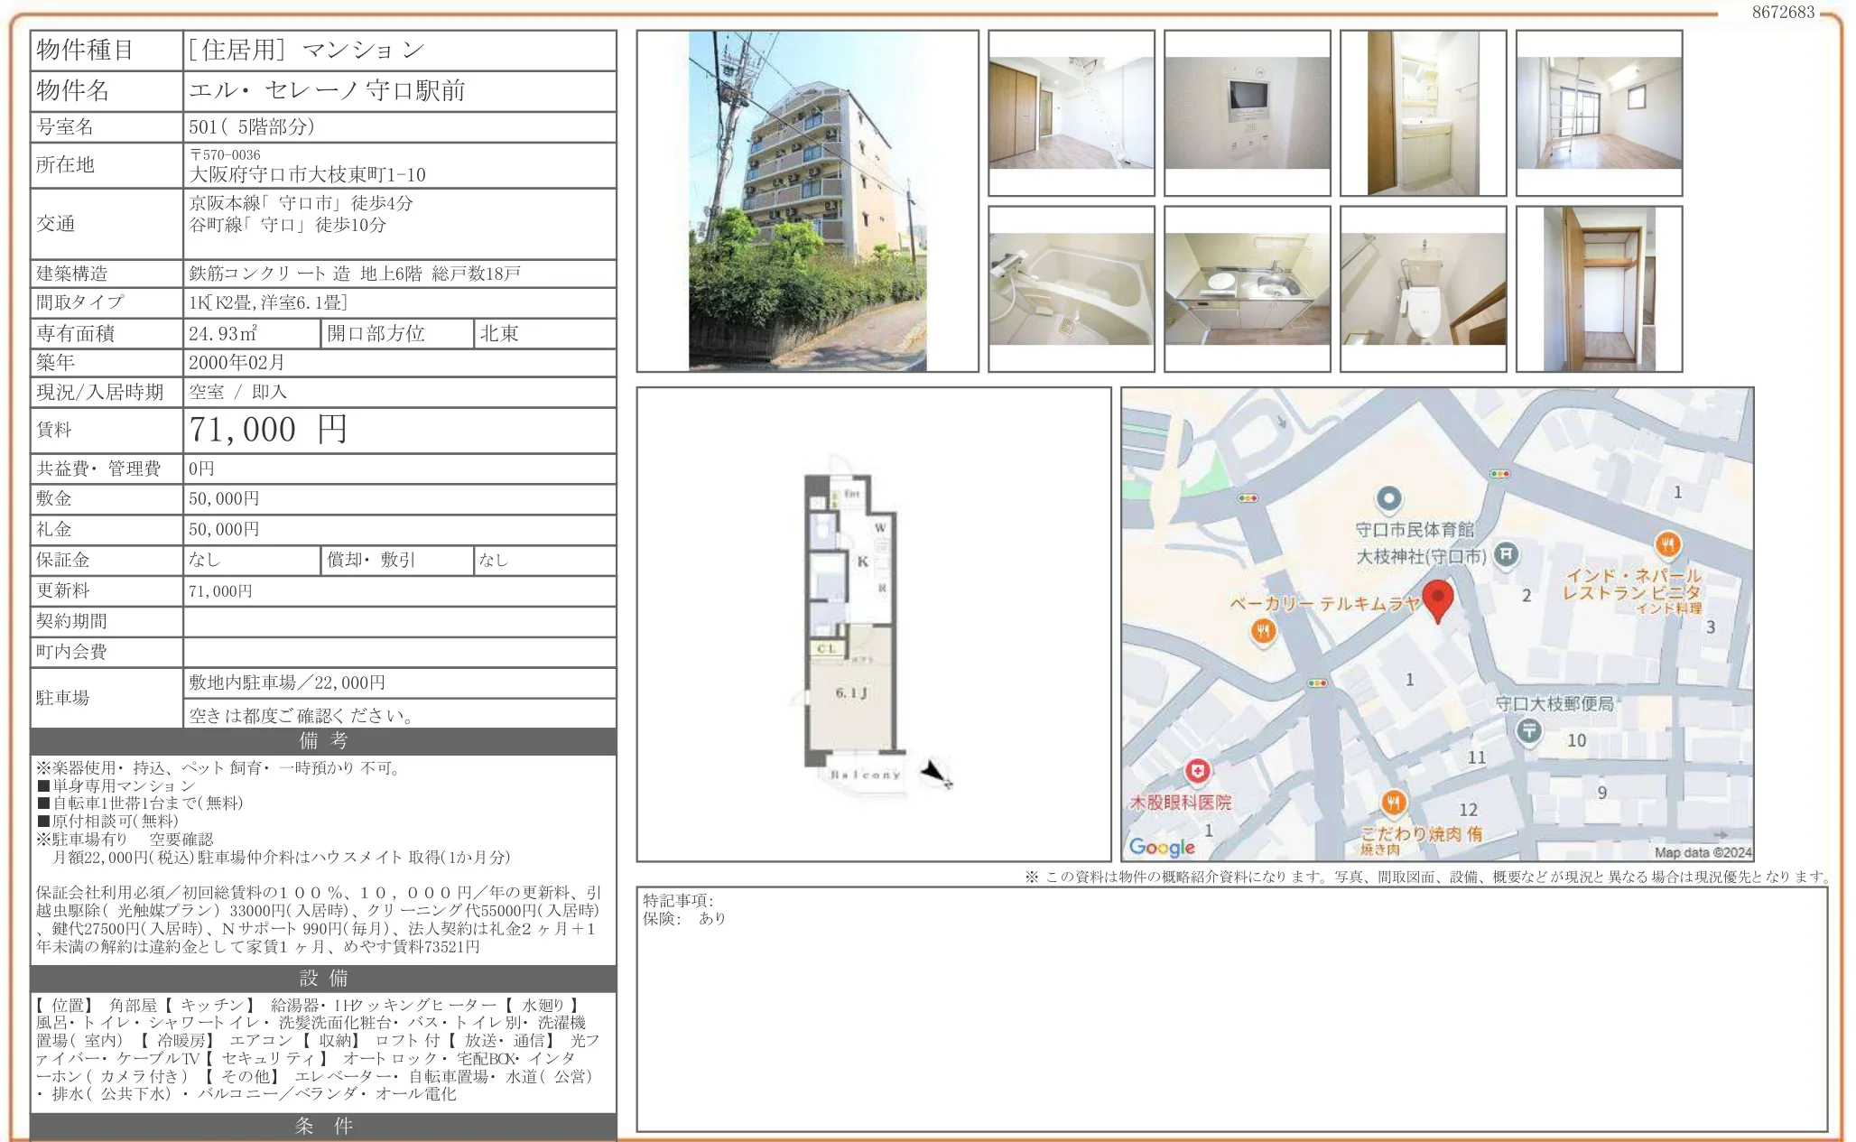Click the 大枝神社 shrine marker icon

pos(1505,554)
